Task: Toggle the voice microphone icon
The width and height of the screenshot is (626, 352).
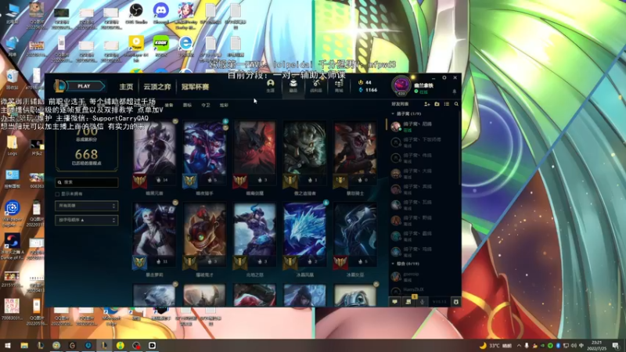Action: pos(423,302)
